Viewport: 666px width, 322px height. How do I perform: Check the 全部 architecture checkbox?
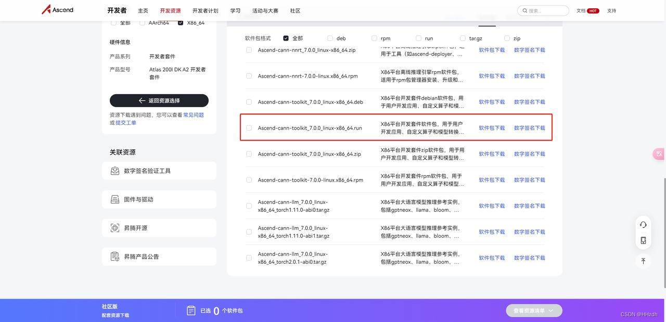pos(113,23)
